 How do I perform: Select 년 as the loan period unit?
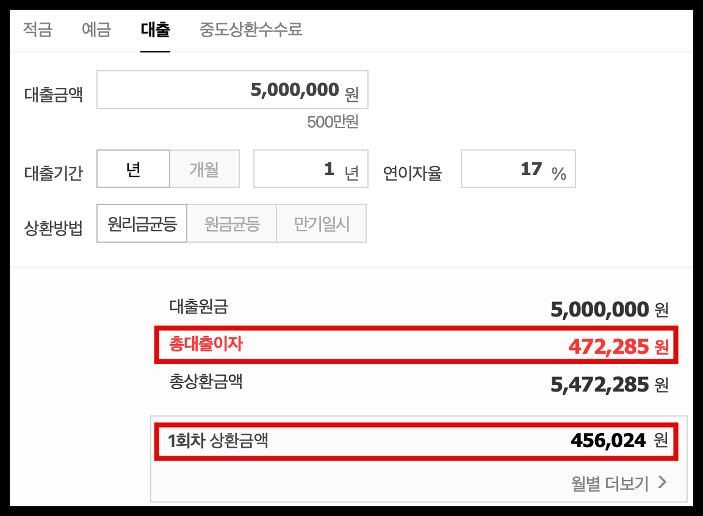(x=133, y=168)
